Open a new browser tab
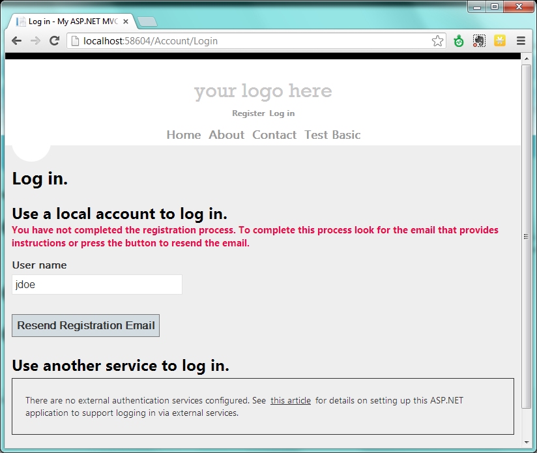The width and height of the screenshot is (537, 453). tap(149, 20)
